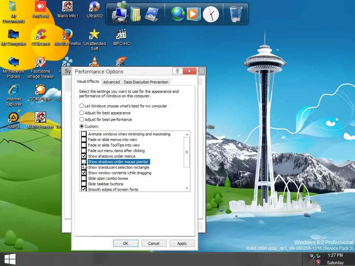
Task: Click the 1:27 PM taskbar clock
Action: pyautogui.click(x=335, y=255)
